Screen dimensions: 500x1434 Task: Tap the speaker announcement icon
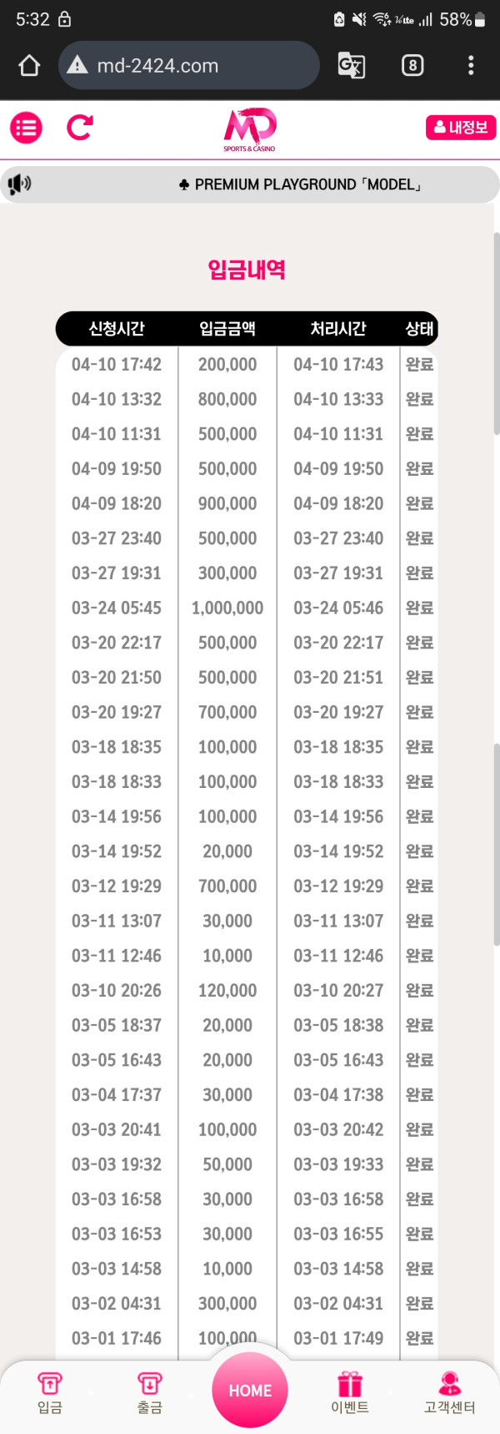tap(19, 184)
